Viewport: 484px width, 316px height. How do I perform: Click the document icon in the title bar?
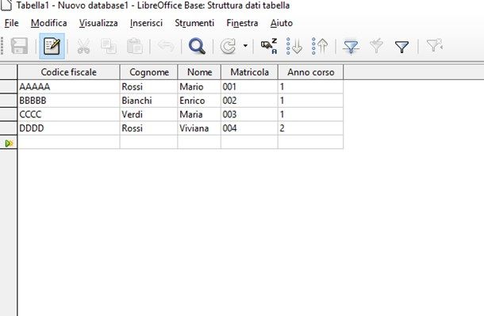(x=6, y=5)
